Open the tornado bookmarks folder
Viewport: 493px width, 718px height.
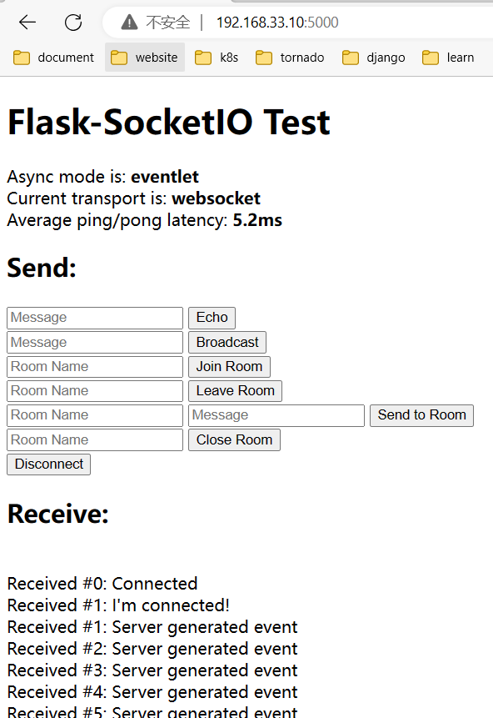290,57
